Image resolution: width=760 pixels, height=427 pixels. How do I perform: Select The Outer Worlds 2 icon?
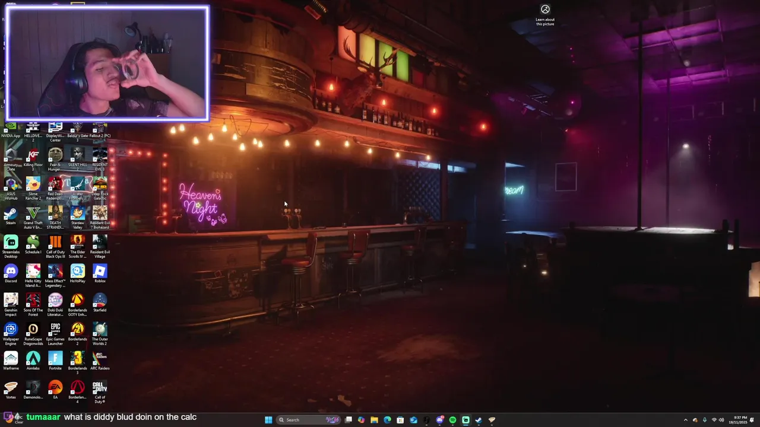point(100,334)
